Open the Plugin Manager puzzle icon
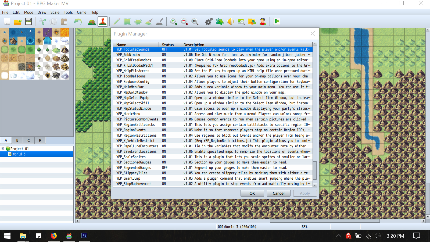 tap(220, 22)
